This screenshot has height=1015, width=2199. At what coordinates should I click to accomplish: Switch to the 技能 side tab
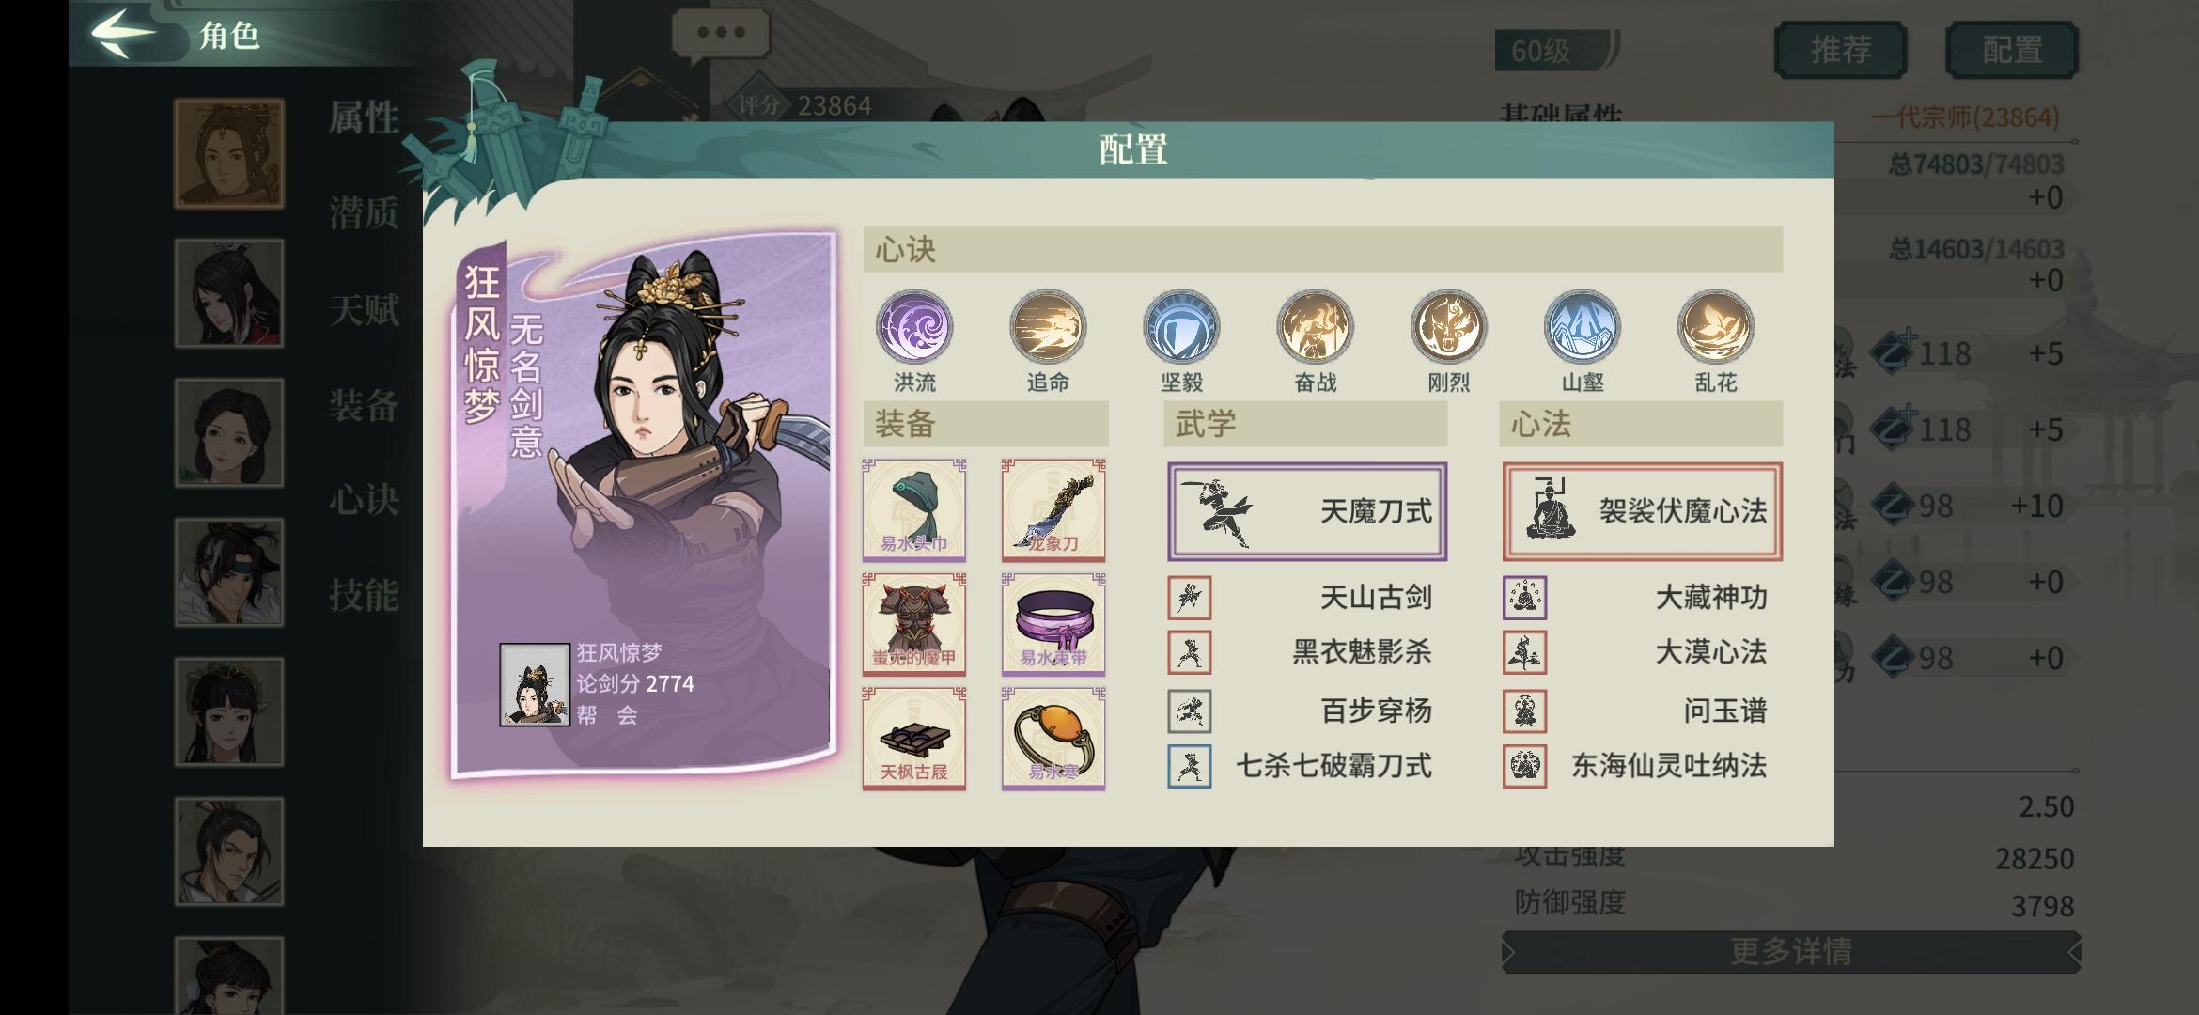pyautogui.click(x=364, y=595)
